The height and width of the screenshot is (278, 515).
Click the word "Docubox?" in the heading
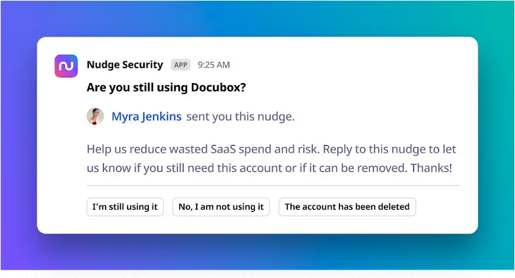(219, 87)
